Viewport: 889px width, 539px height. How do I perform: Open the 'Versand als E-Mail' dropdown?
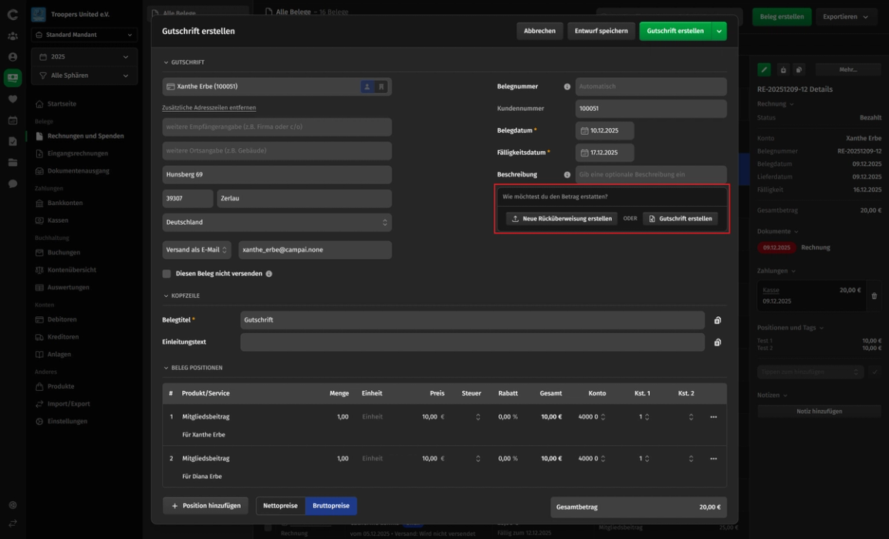pyautogui.click(x=197, y=250)
